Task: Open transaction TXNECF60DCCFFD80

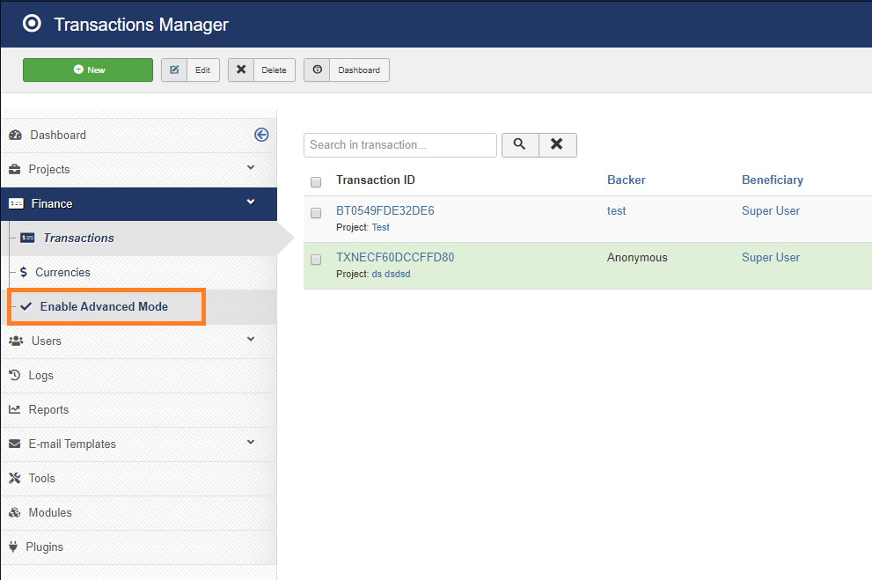Action: coord(395,258)
